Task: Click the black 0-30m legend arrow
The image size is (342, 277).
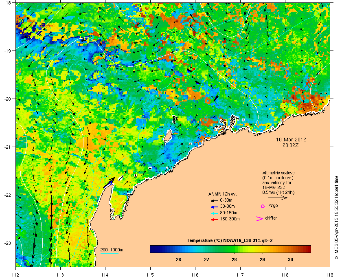Action: (214, 200)
